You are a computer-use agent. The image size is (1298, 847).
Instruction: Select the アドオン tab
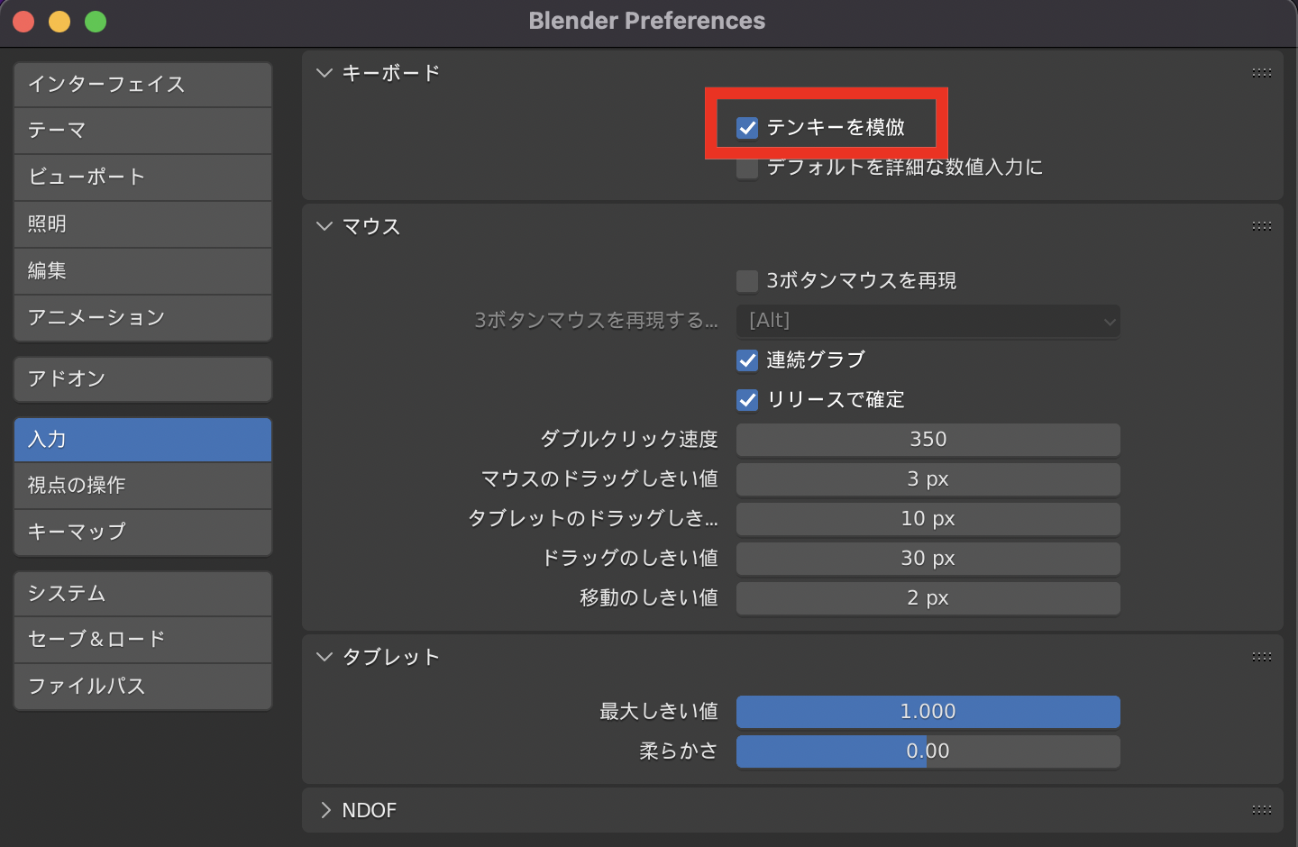(142, 379)
